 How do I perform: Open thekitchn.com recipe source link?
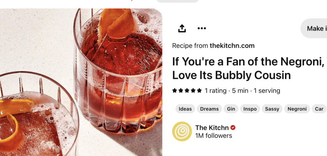[x=232, y=46]
